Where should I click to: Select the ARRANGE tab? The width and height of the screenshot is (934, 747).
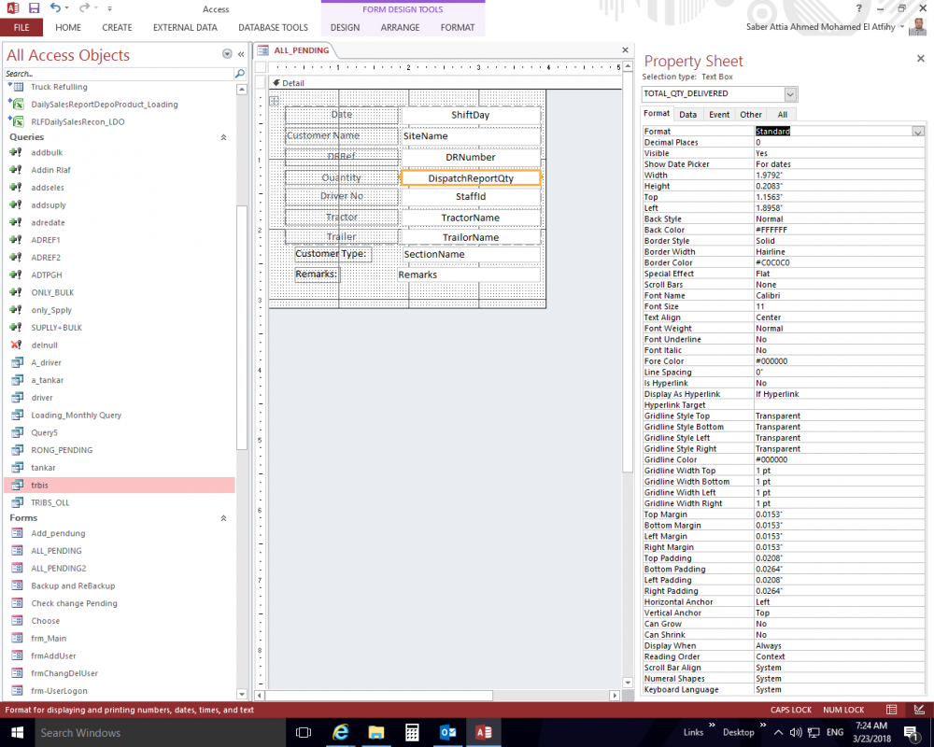pyautogui.click(x=400, y=27)
